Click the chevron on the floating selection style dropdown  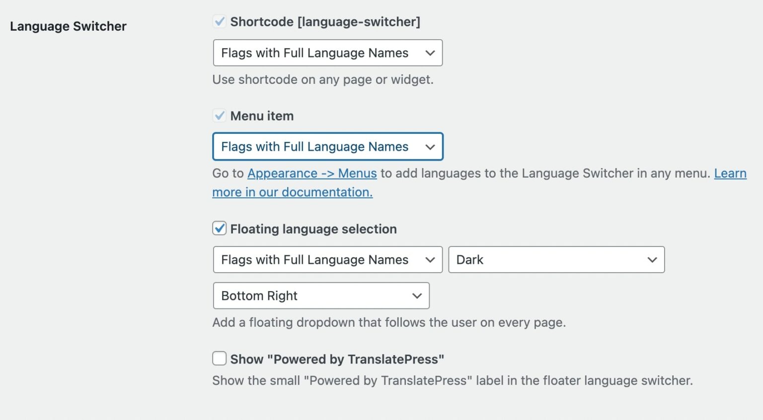click(430, 259)
